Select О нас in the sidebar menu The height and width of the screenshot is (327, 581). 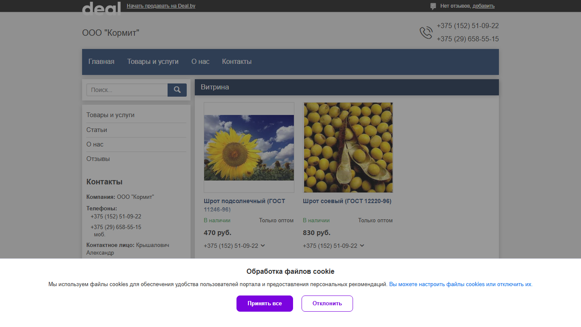click(95, 144)
